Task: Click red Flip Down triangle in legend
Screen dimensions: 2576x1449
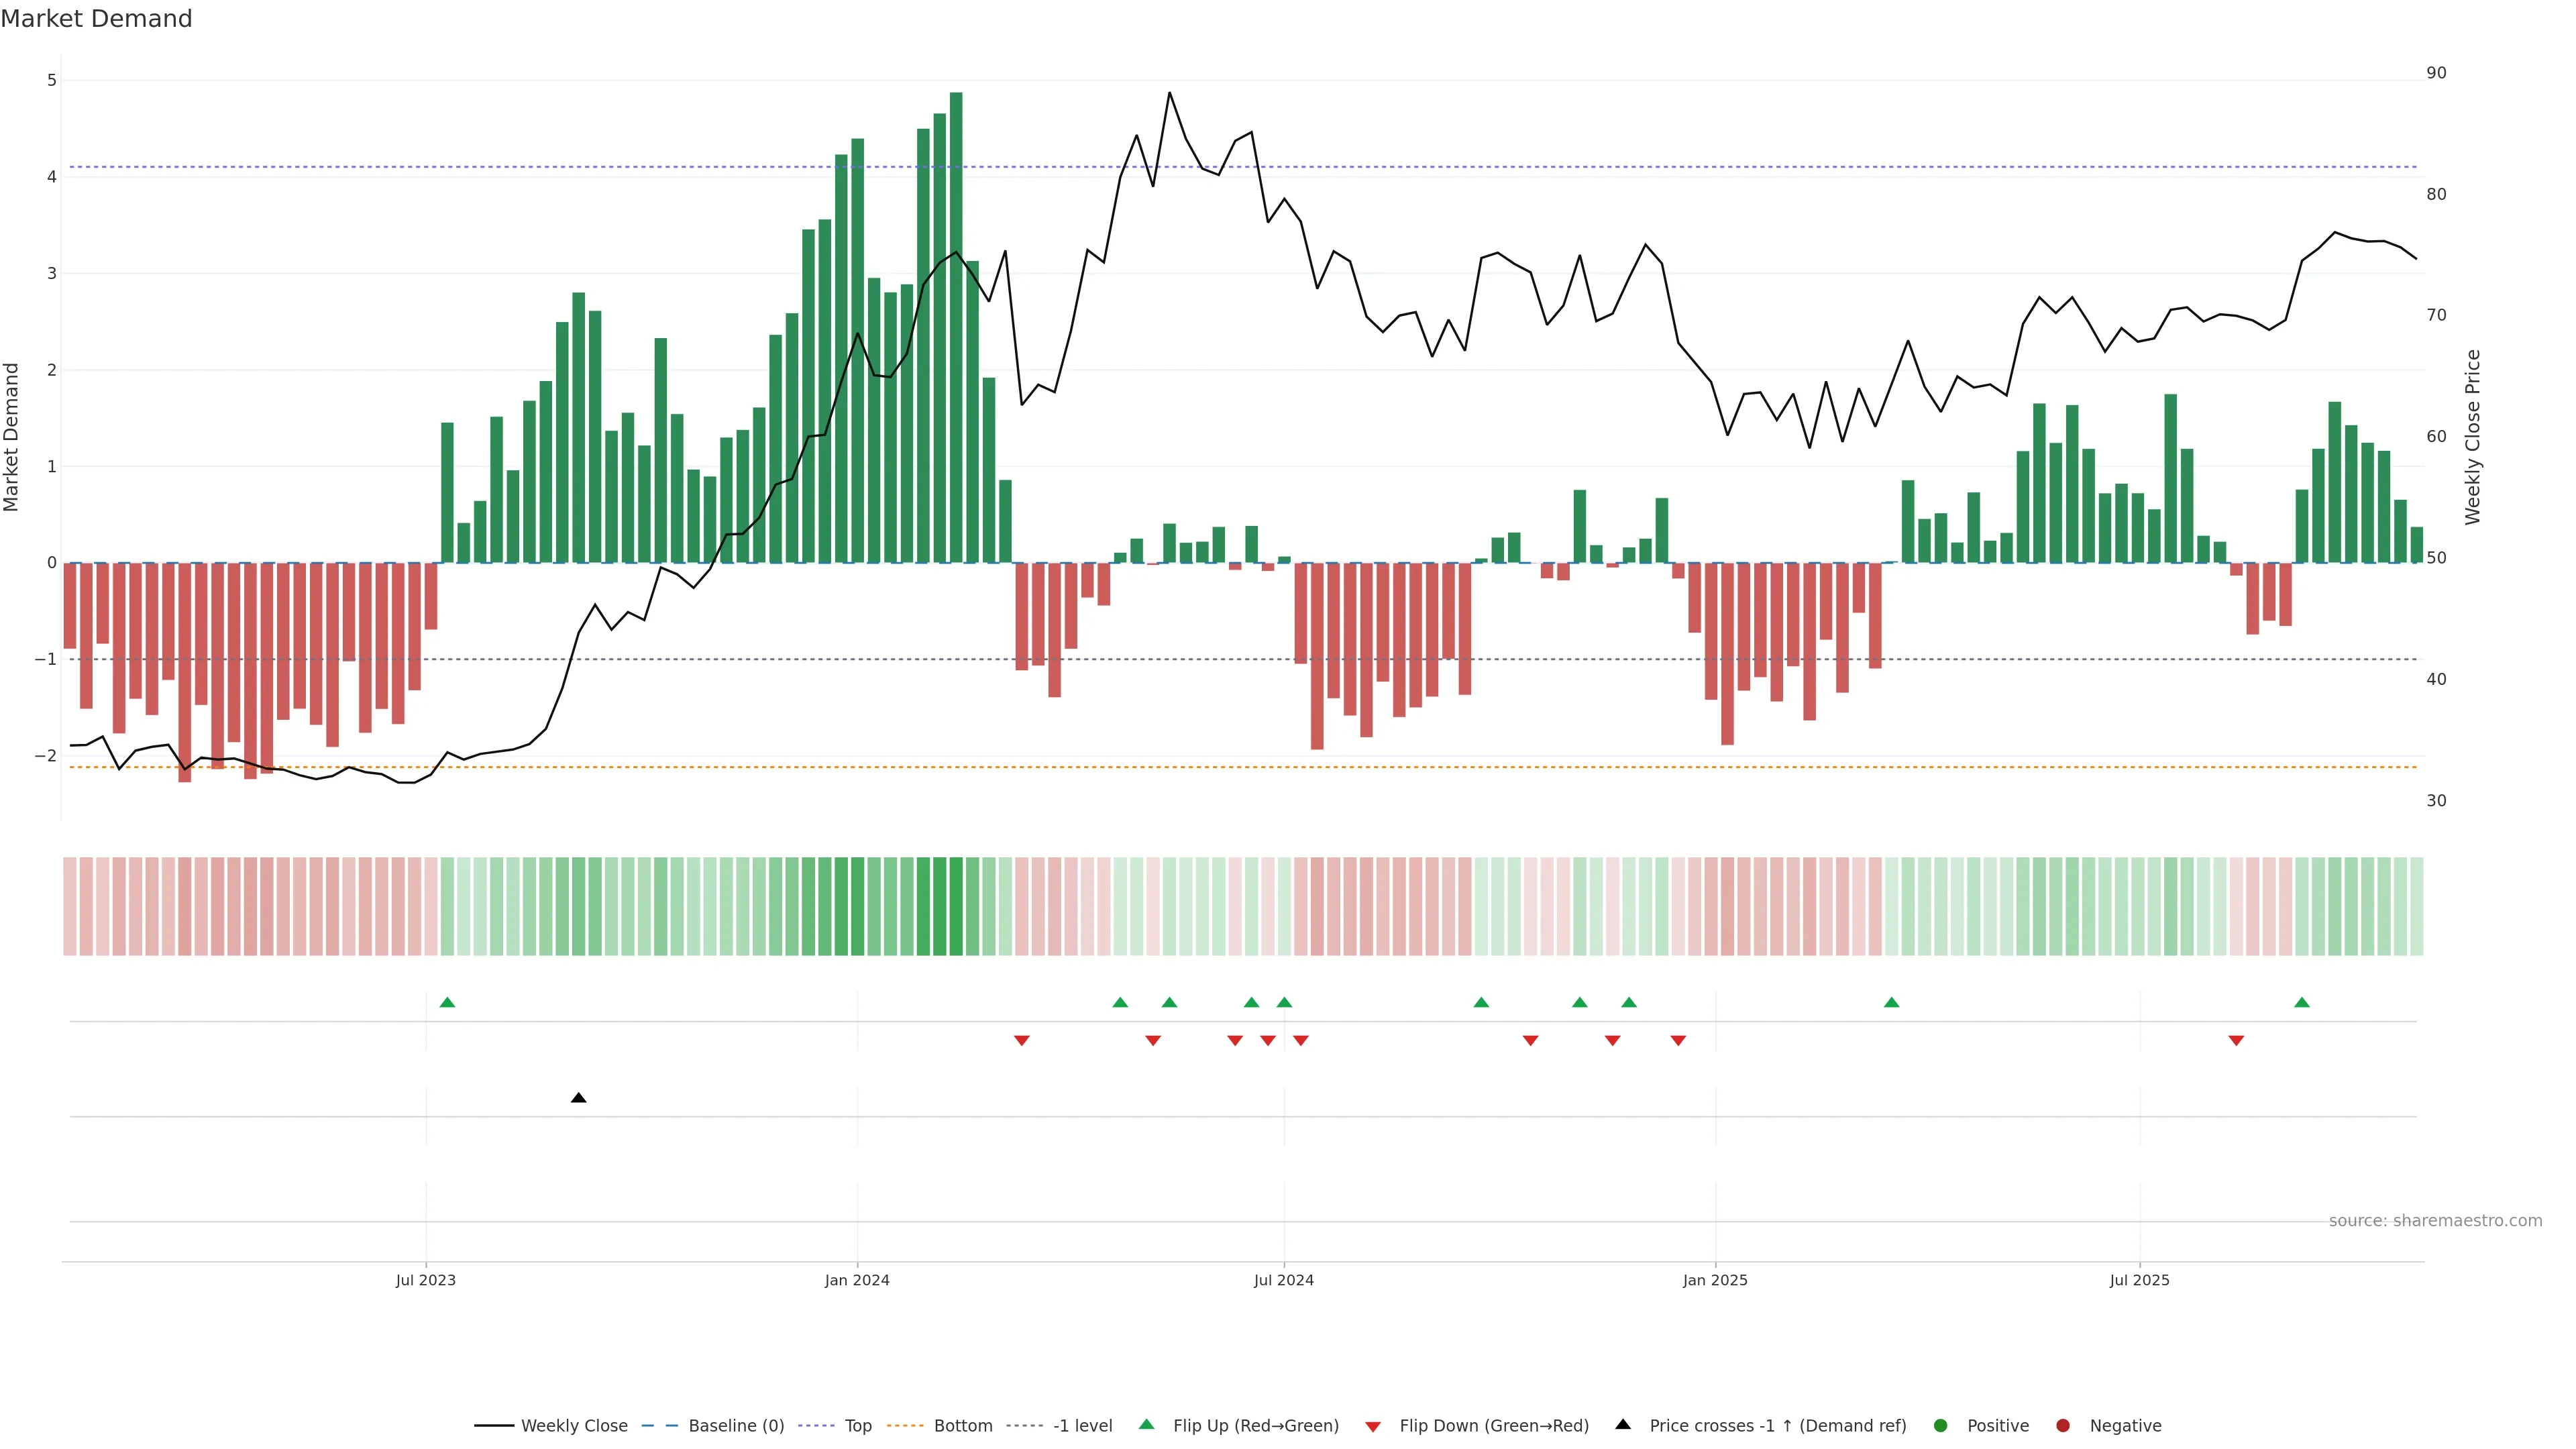Action: (1373, 1427)
